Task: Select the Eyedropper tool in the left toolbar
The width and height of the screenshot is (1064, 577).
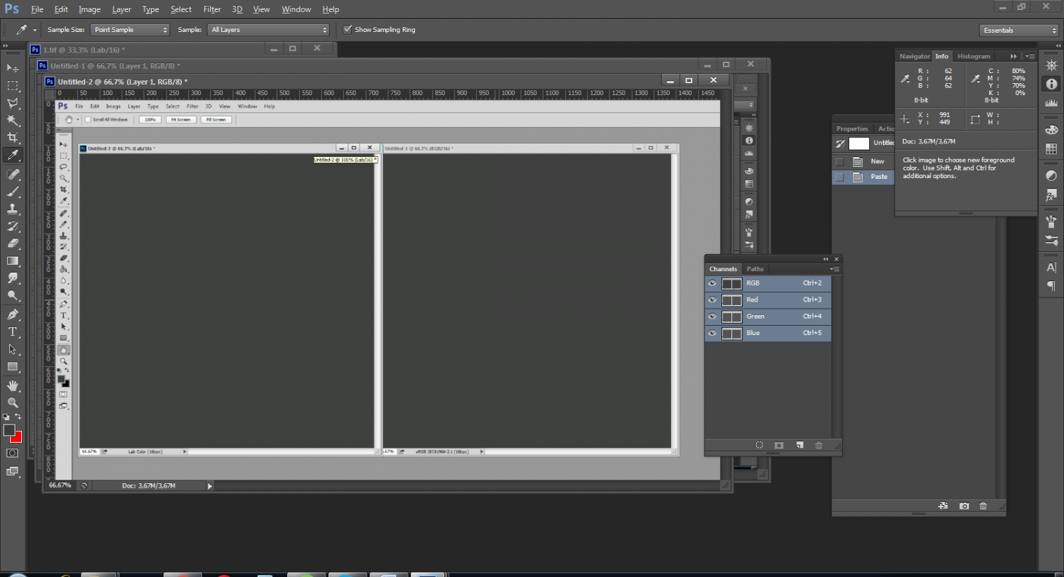Action: 13,155
